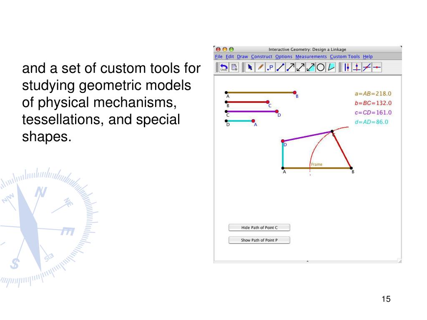Click linkage vertex D red point
427x320 pixels.
(x=283, y=141)
